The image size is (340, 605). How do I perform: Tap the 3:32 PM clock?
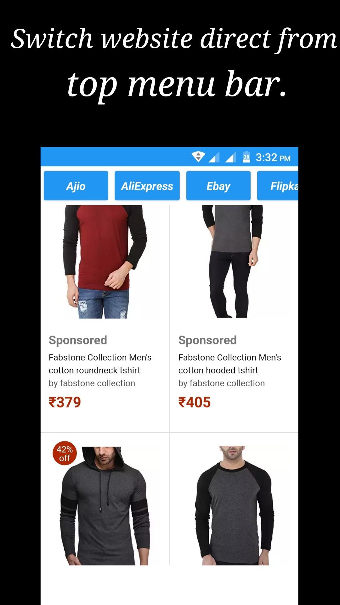tap(273, 157)
